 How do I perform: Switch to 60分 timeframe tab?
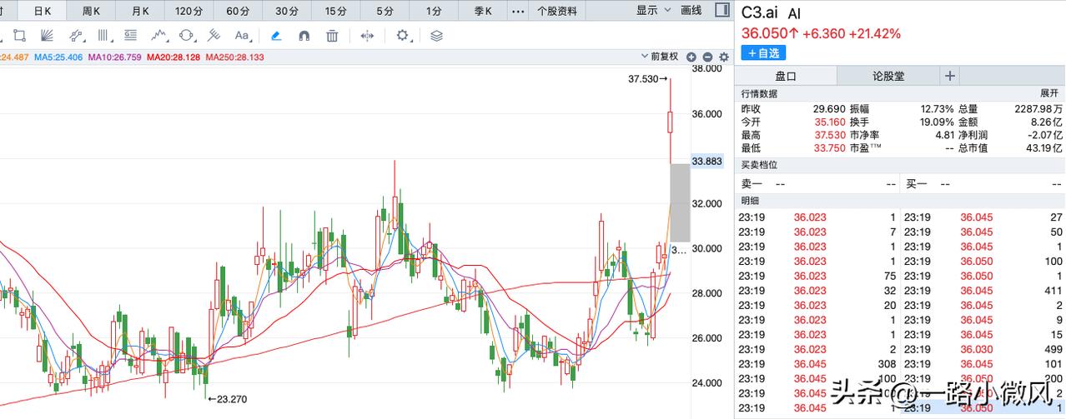pyautogui.click(x=238, y=11)
